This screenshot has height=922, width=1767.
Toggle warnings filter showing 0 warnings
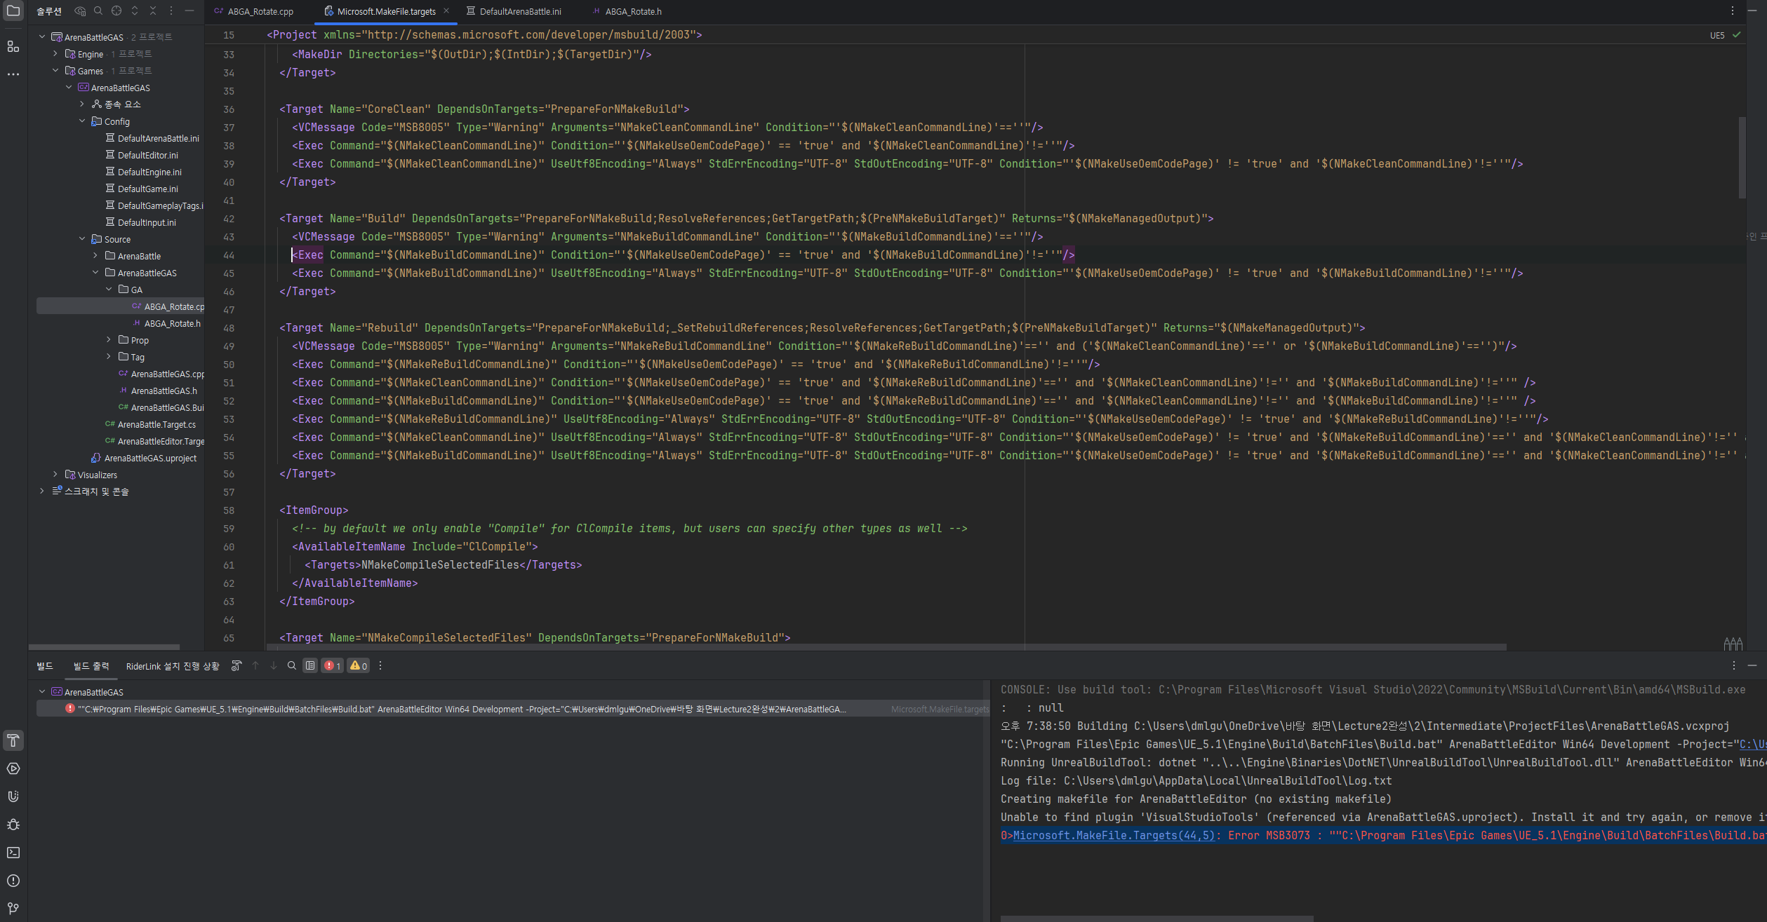(x=359, y=666)
